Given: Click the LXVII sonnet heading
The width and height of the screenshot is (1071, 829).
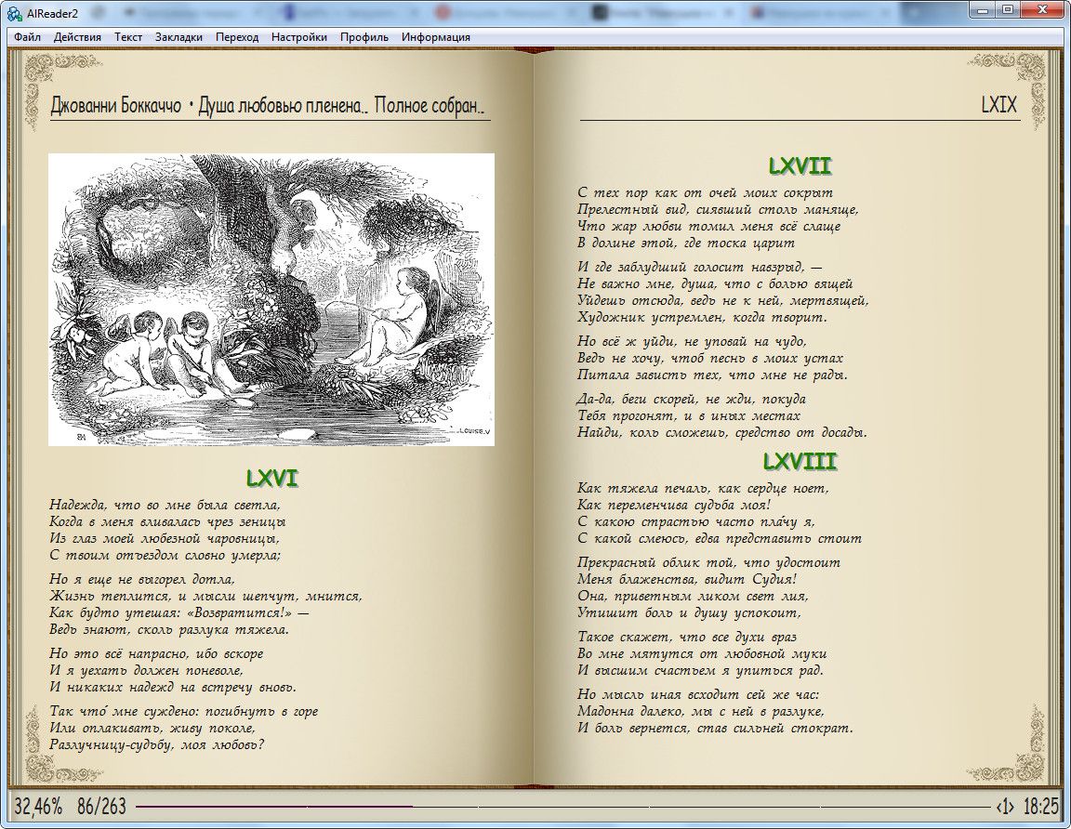Looking at the screenshot, I should tap(800, 166).
